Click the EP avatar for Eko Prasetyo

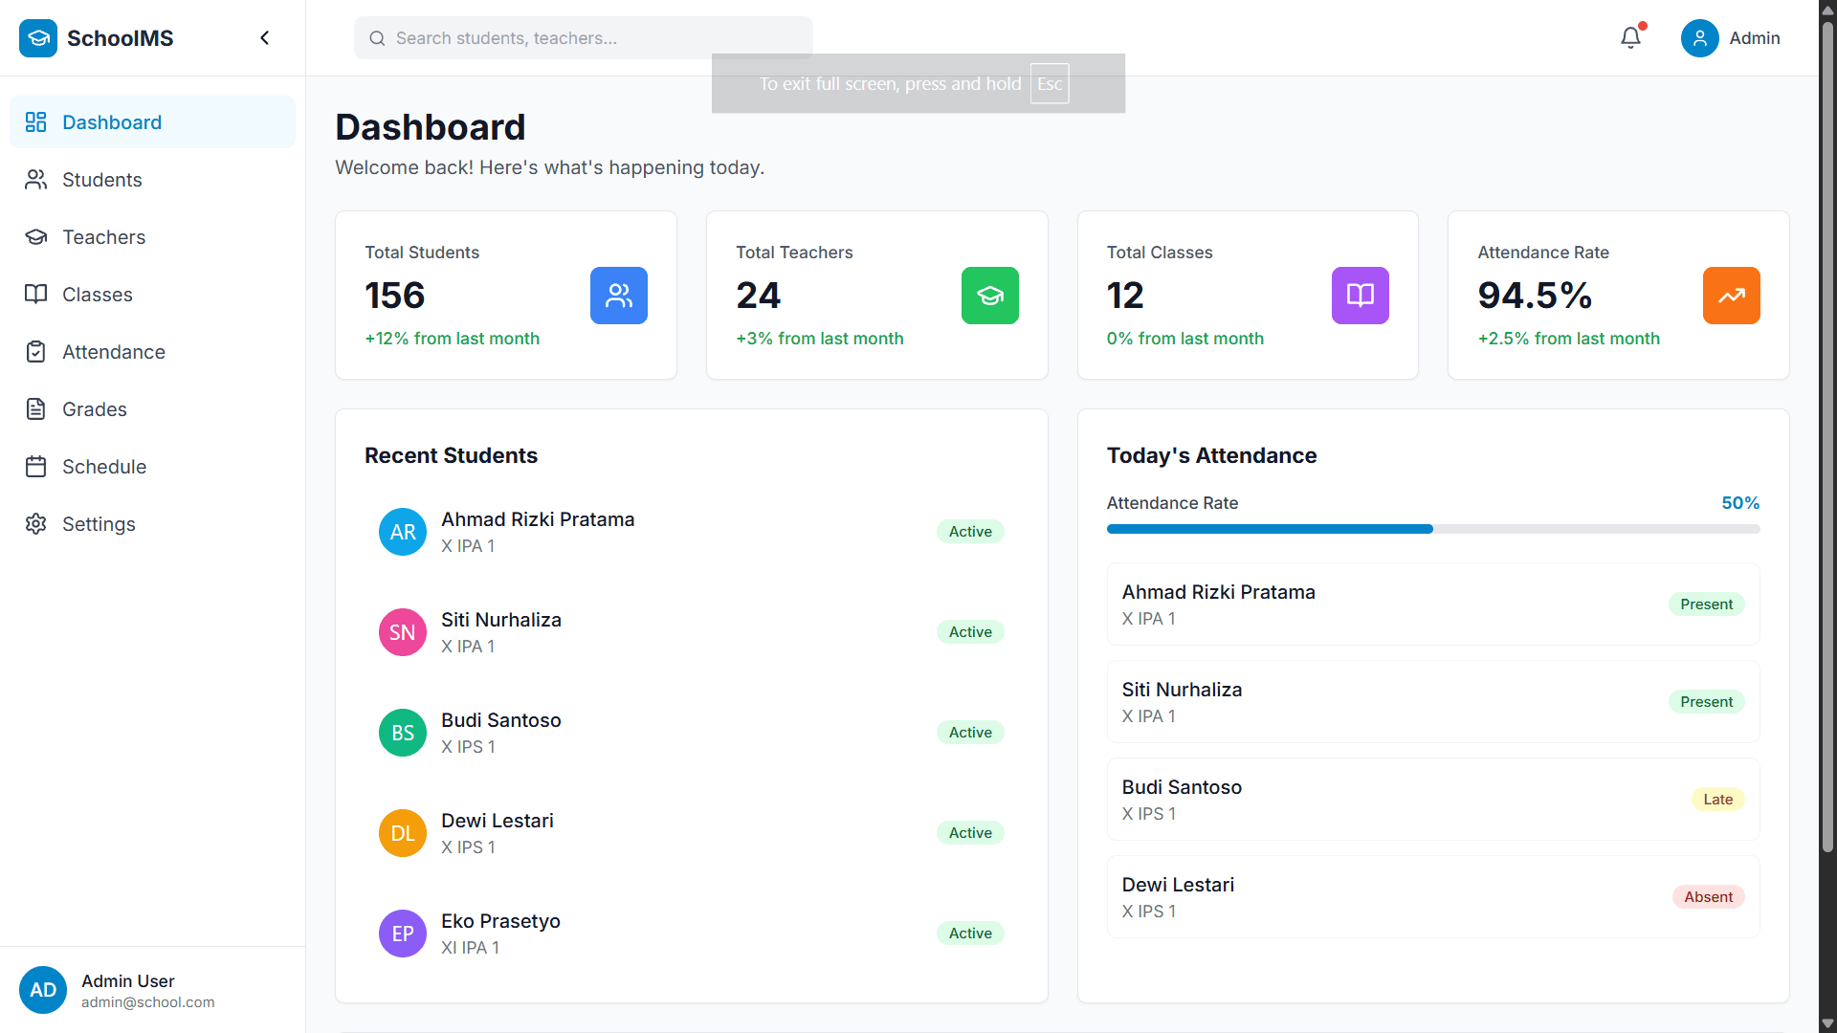[x=403, y=934]
